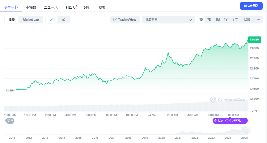Open the 市場数 tab
Viewport: 267px width, 143px height.
pos(31,8)
